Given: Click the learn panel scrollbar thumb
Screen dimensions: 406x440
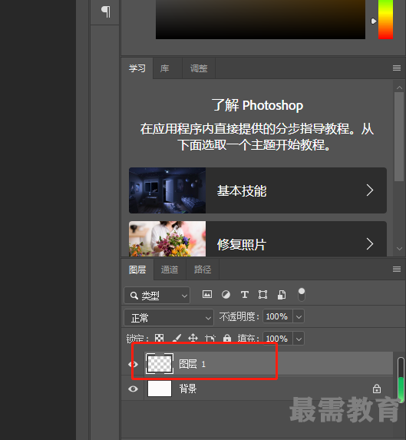Looking at the screenshot, I should 399,137.
